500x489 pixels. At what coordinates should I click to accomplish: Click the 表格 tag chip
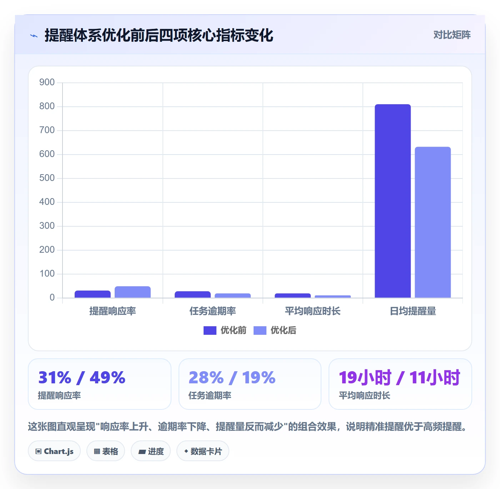(106, 451)
